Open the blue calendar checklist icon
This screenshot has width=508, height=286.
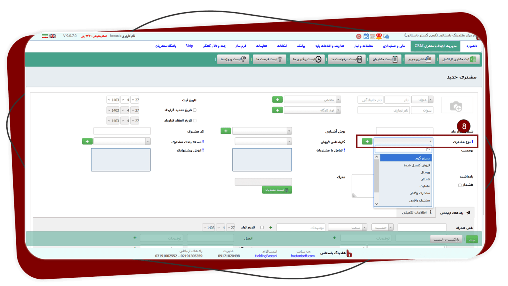pos(366,36)
